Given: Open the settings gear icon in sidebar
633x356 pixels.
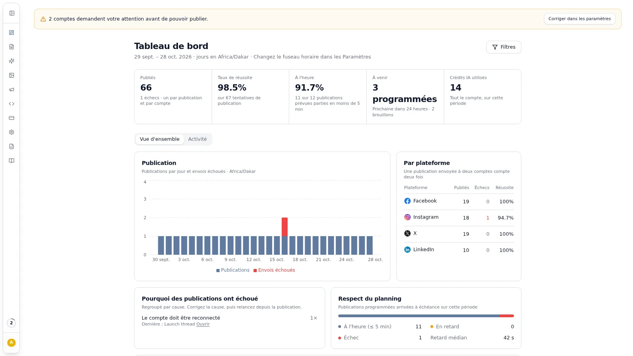Looking at the screenshot, I should point(11,132).
